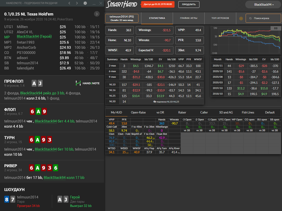The height and width of the screenshot is (211, 282).
Task: Select the 2020/11 month row
Action: pos(246,66)
